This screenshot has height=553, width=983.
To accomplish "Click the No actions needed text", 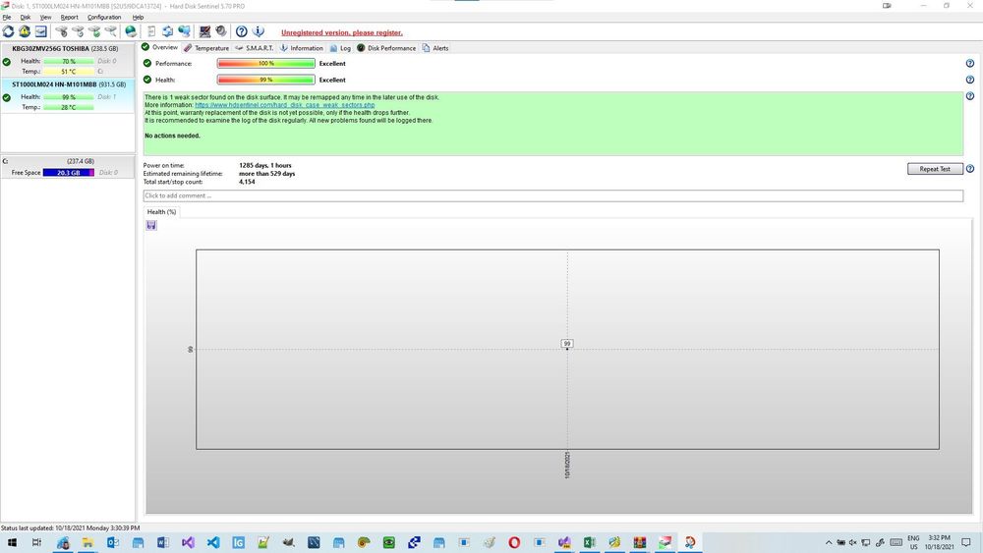I will [172, 136].
